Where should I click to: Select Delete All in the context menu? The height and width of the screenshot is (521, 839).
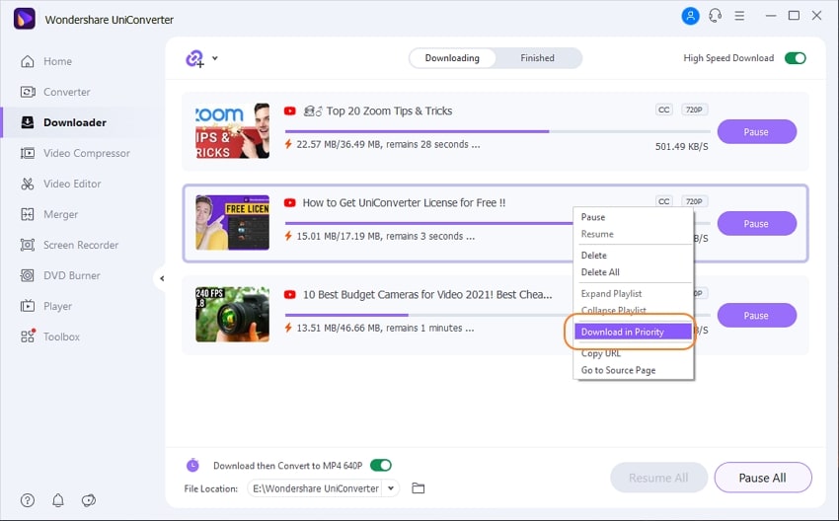pos(633,271)
